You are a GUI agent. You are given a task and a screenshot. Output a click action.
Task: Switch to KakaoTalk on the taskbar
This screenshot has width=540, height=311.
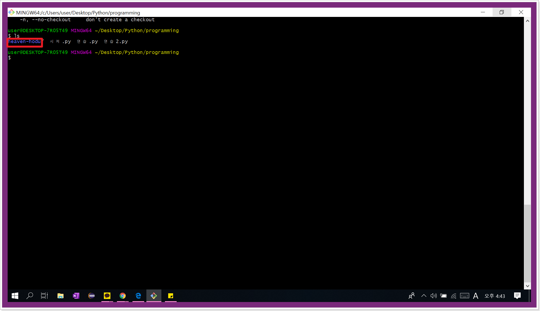pyautogui.click(x=107, y=296)
